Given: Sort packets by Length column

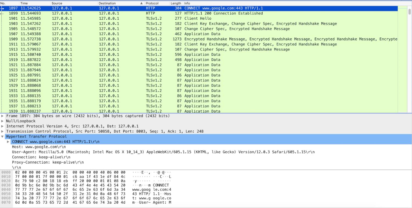Looking at the screenshot, I should 176,3.
